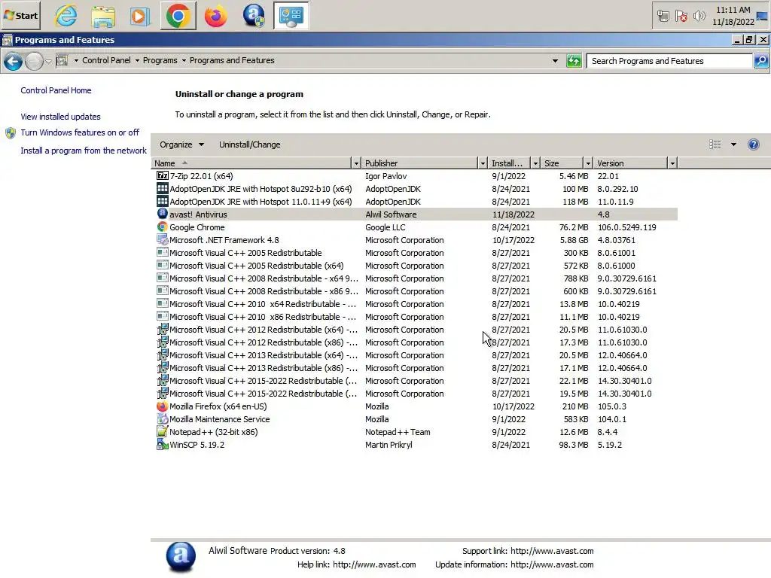Viewport: 771px width, 578px height.
Task: Launch Windows Media Player from taskbar
Action: 140,16
